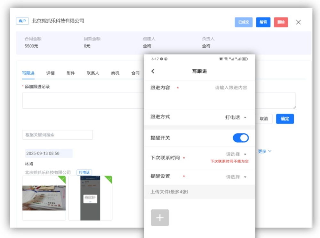Open the phone screenshot thumbnail

[x=90, y=198]
